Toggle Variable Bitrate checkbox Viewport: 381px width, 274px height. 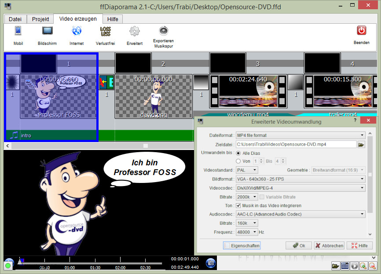click(x=262, y=197)
